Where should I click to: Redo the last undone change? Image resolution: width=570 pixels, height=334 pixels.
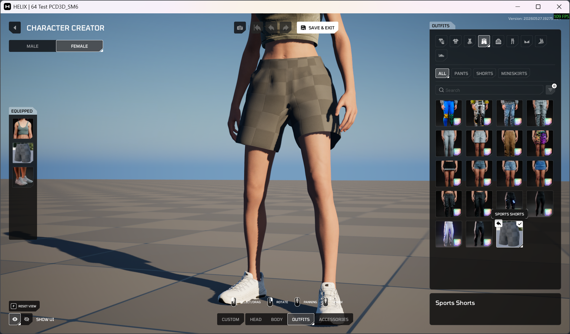point(285,28)
